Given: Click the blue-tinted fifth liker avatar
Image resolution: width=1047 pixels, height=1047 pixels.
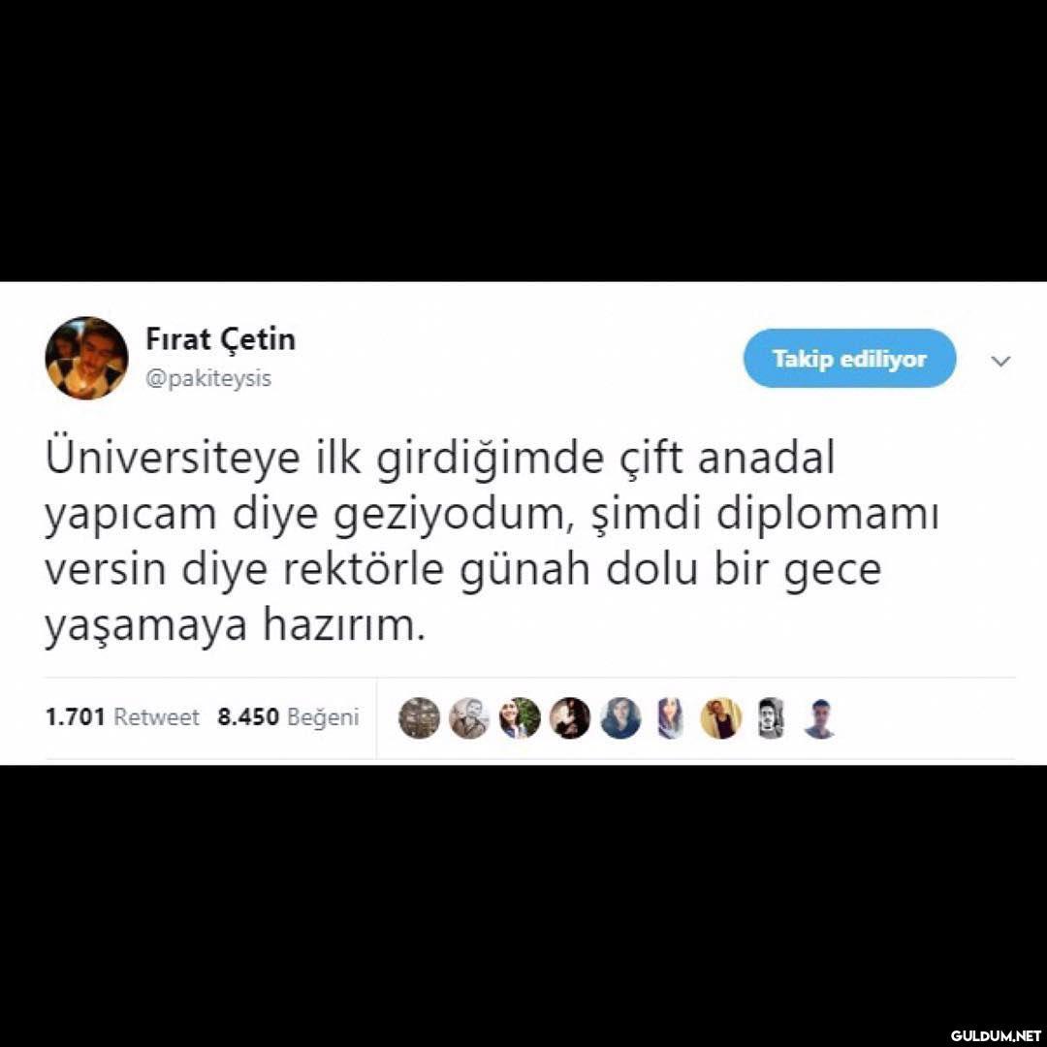Looking at the screenshot, I should [620, 717].
